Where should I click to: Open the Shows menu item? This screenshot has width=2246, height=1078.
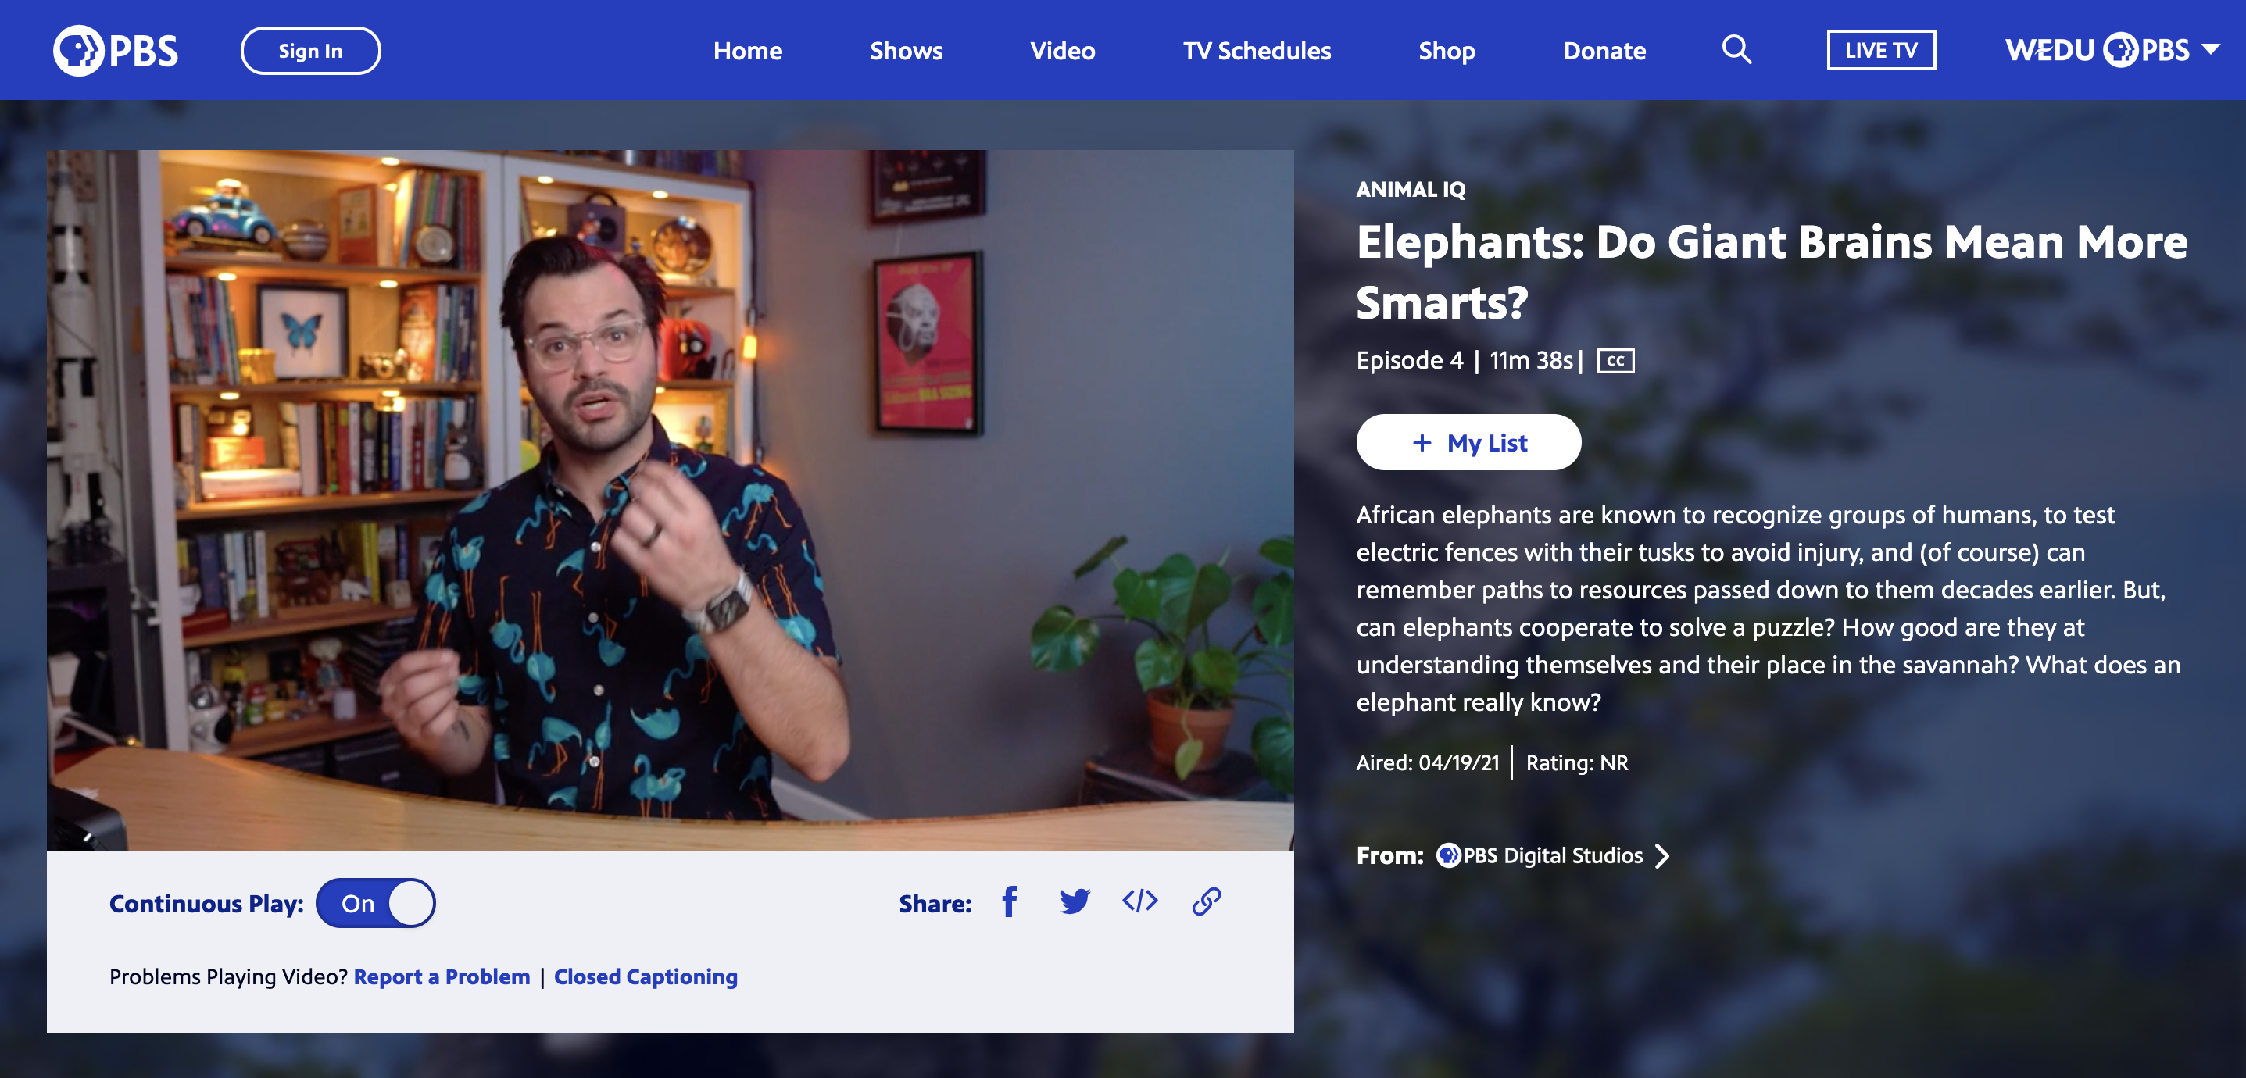pyautogui.click(x=906, y=51)
